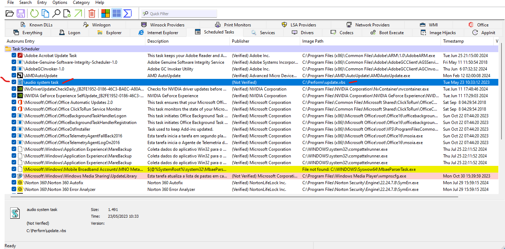Uncheck the Mobile Broadband Accounts entry
505x249 pixels.
pyautogui.click(x=14, y=169)
